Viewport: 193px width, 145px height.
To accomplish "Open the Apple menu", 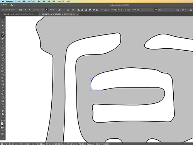I will coord(3,1).
